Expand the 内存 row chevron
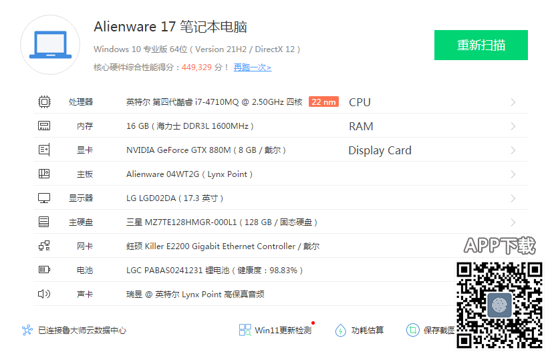Image resolution: width=548 pixels, height=354 pixels. coord(513,126)
